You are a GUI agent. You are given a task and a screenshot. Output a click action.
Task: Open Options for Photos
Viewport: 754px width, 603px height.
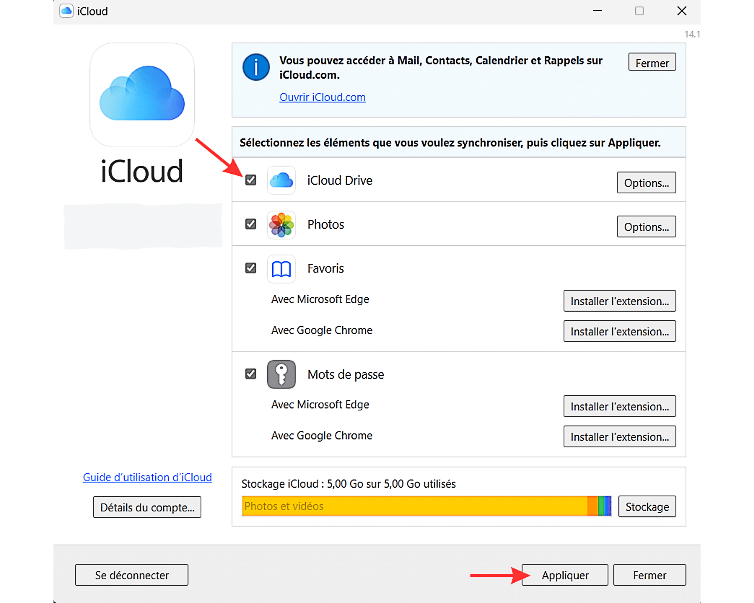646,227
